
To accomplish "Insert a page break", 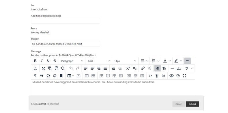I will tap(179, 68).
